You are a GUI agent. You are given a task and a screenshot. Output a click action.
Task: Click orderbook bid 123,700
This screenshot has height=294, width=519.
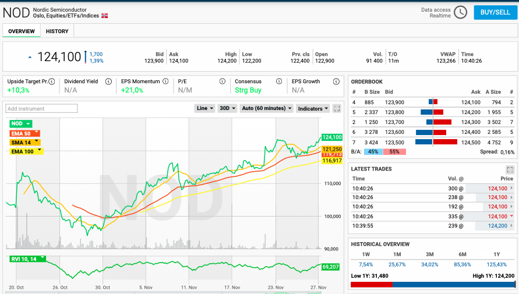[x=394, y=122]
